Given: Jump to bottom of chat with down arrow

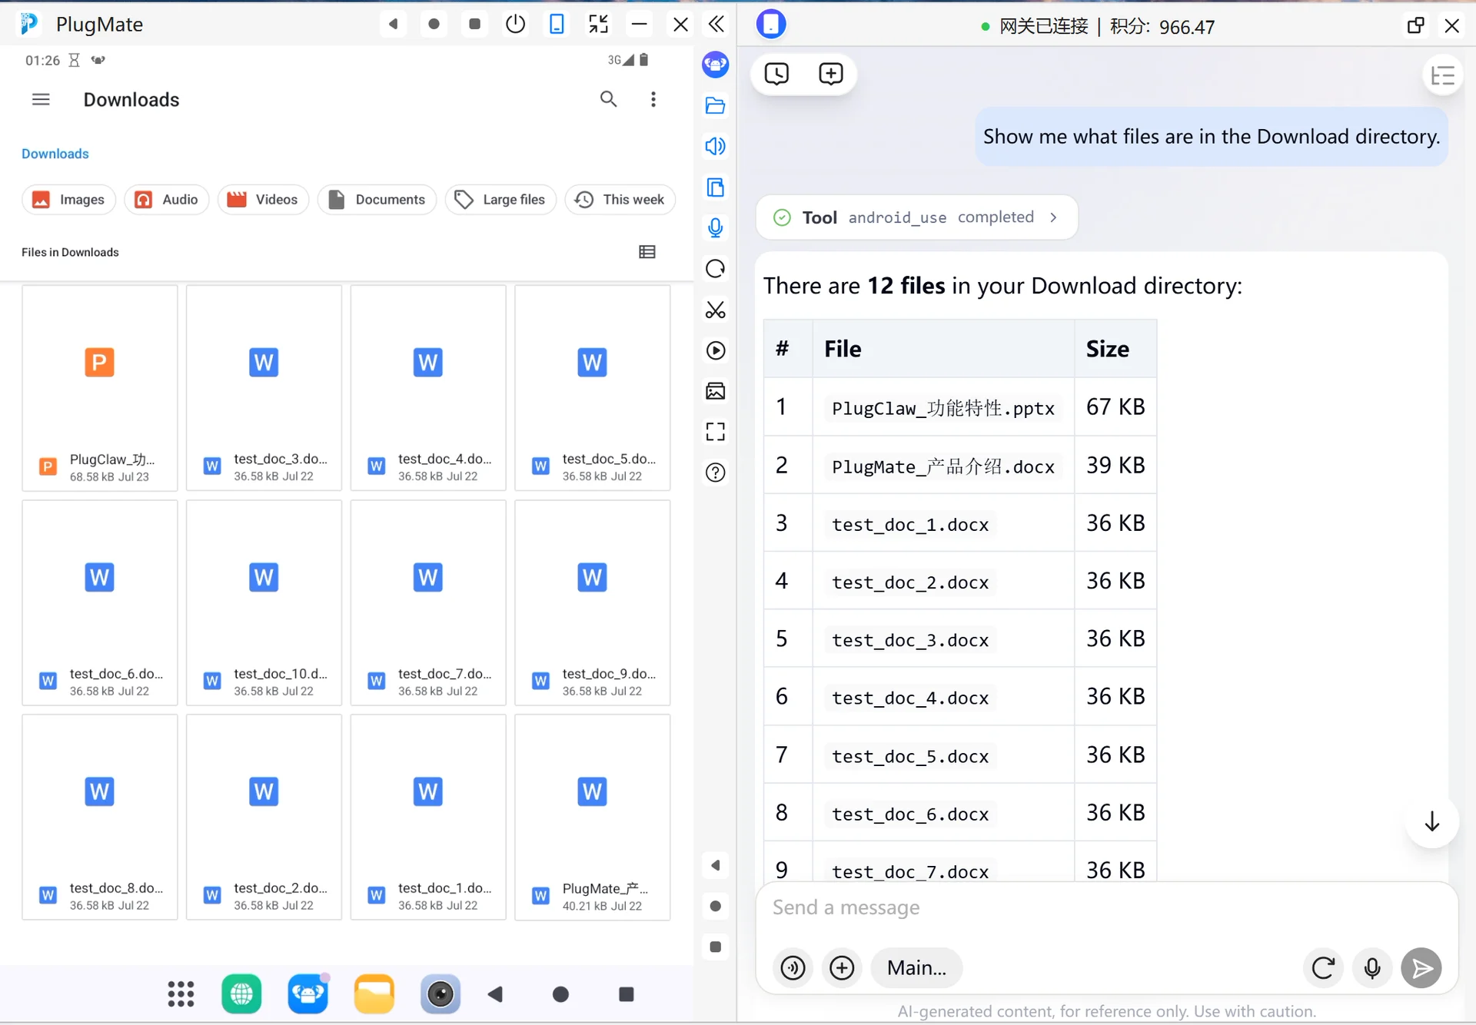Looking at the screenshot, I should (1431, 821).
